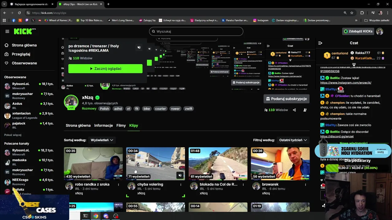Screen dimensions: 392x220
Task: Open options menu for browarek clip
Action: click(305, 185)
